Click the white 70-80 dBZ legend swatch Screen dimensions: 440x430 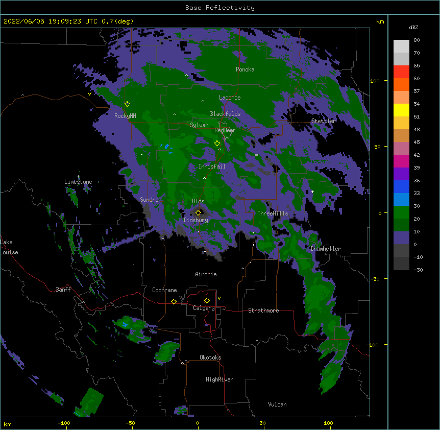click(x=401, y=46)
